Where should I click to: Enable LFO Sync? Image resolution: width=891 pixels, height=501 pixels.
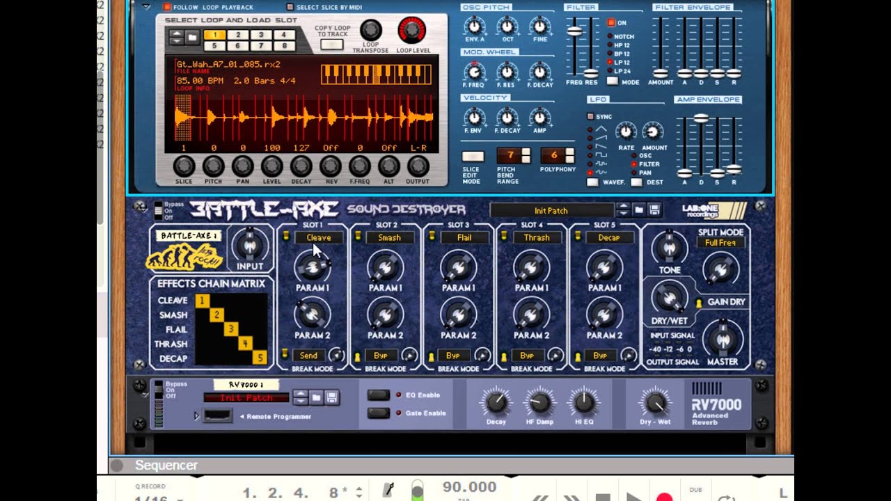tap(591, 117)
